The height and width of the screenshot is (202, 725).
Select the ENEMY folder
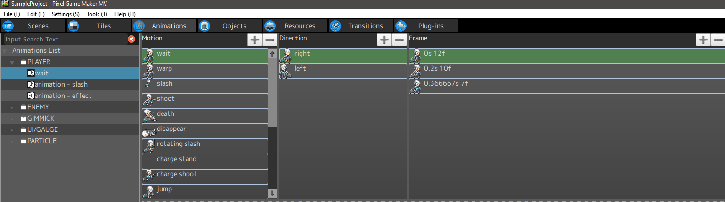[70, 107]
